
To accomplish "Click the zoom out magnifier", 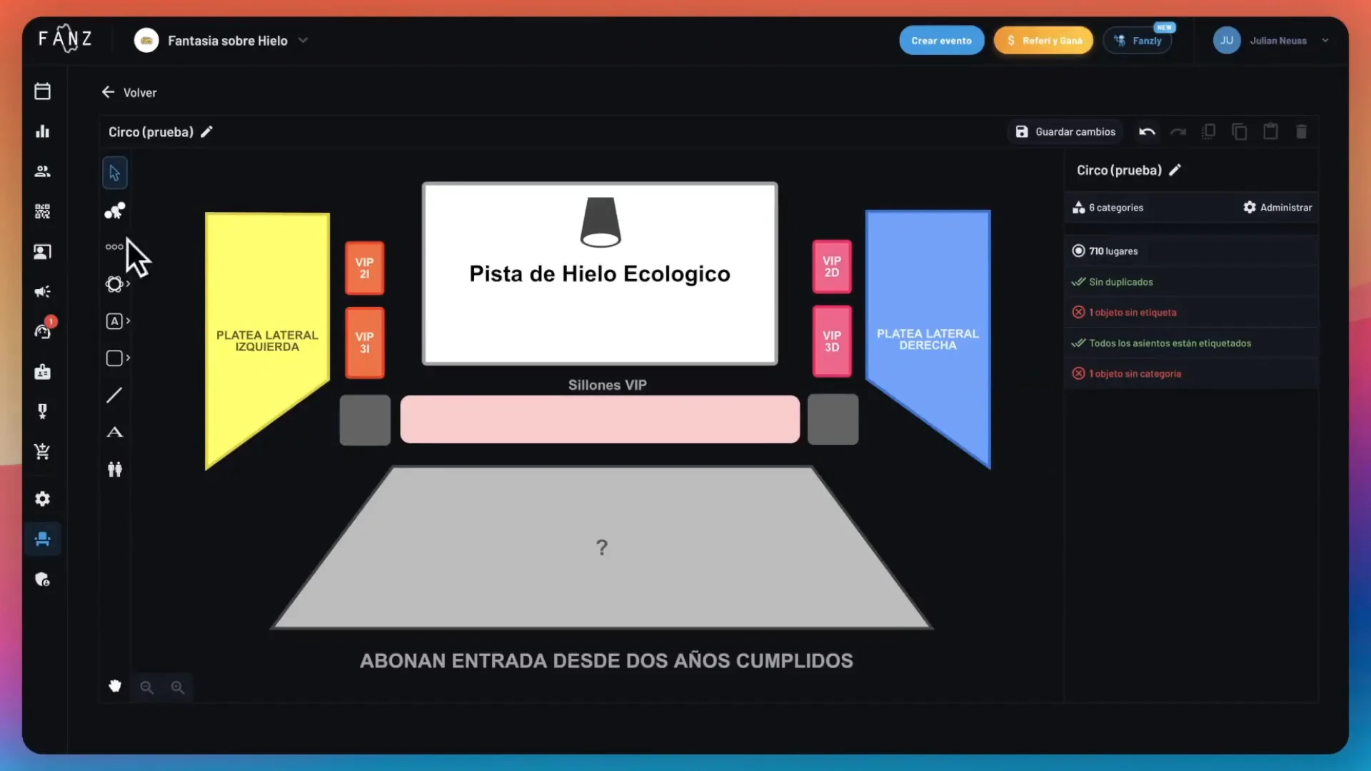I will coord(146,687).
